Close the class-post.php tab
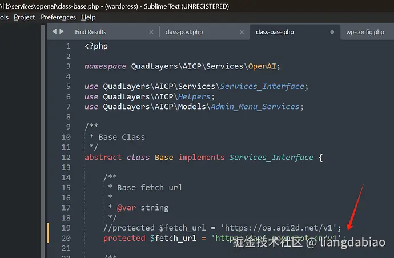Screen dimensions: 394x258 click(242, 32)
